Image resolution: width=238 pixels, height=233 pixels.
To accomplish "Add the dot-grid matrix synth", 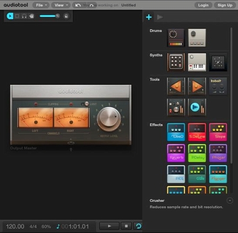I will [x=218, y=62].
